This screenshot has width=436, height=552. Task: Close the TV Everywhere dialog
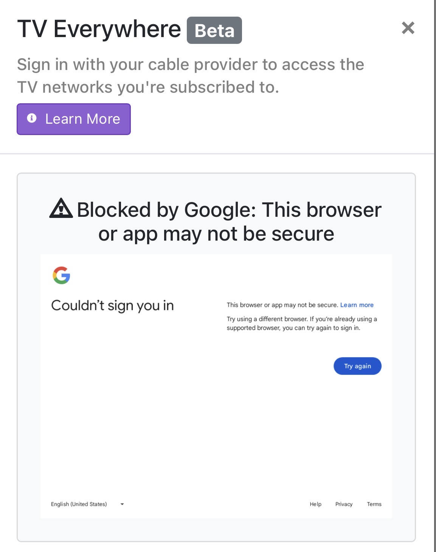[408, 28]
